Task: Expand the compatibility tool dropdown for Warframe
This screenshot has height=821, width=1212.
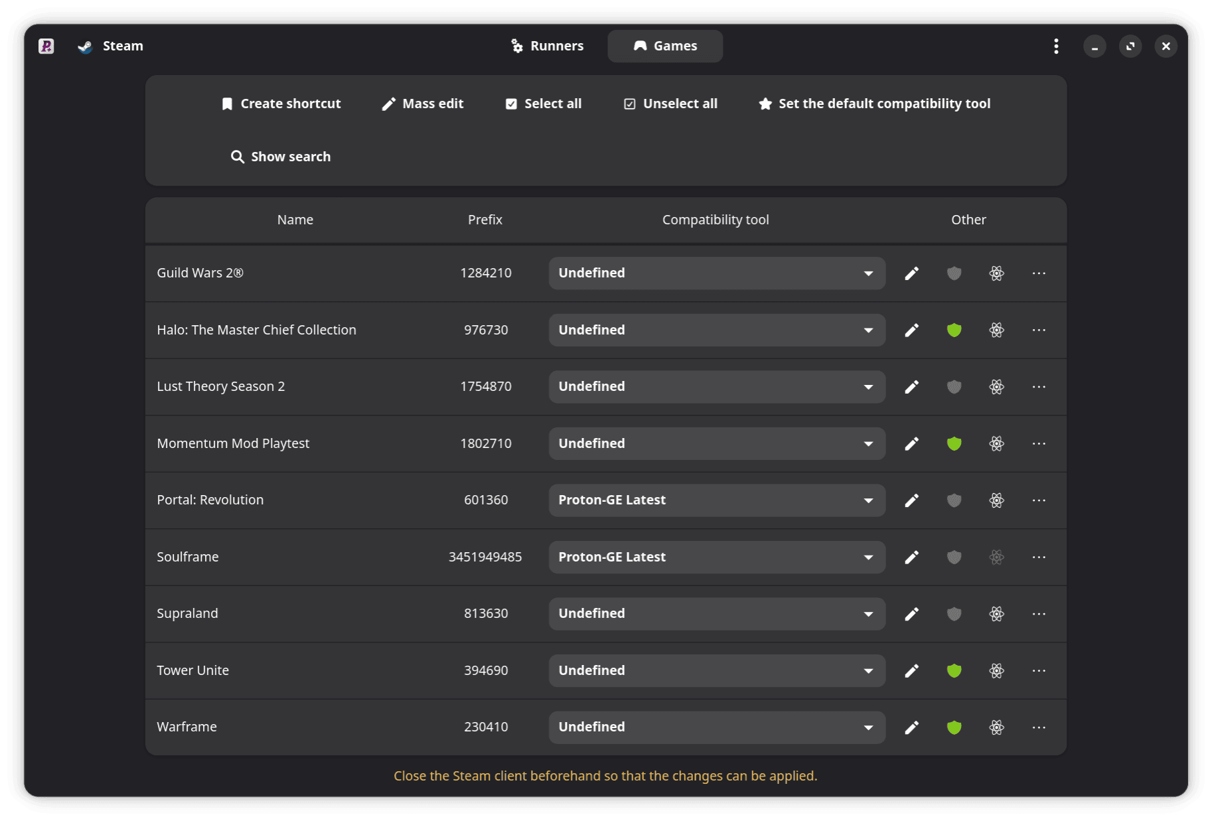Action: coord(717,727)
